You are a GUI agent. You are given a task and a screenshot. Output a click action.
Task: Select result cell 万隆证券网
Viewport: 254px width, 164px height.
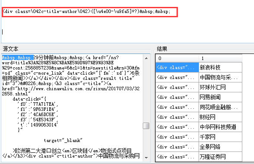point(221,157)
